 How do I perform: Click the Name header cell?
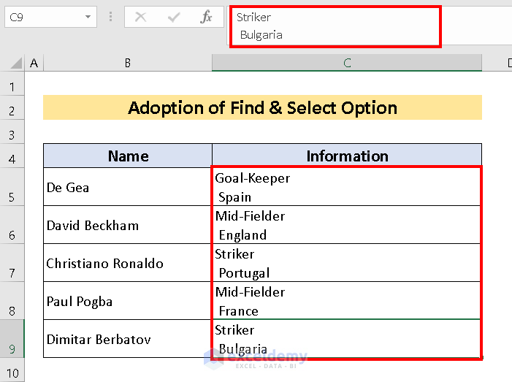pyautogui.click(x=128, y=156)
